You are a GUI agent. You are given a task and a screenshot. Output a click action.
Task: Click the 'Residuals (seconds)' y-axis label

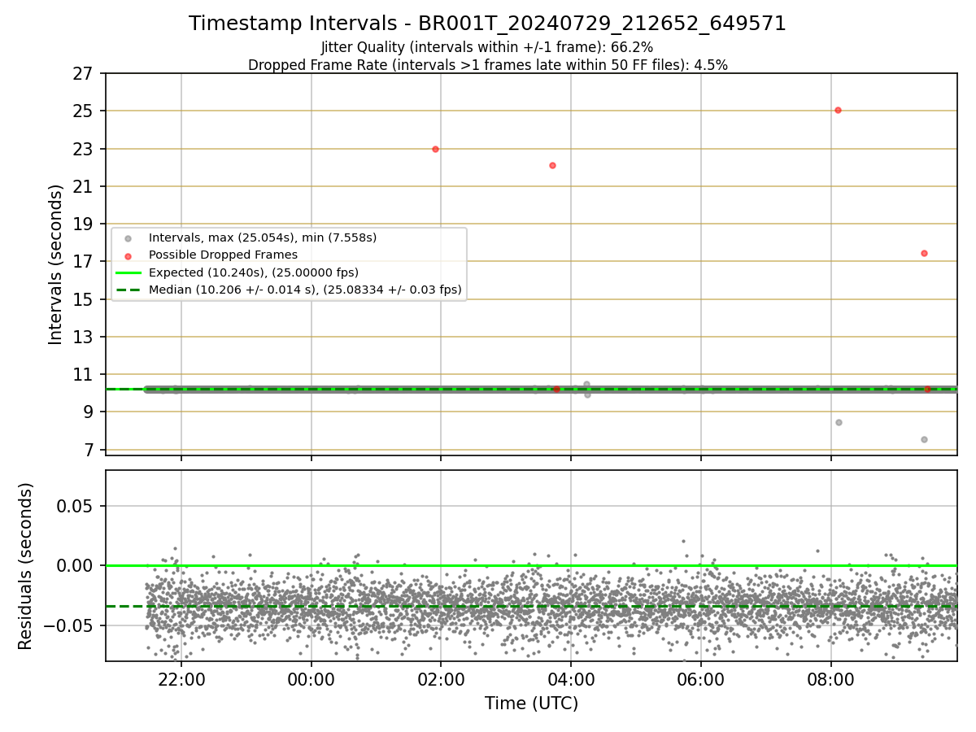25,566
